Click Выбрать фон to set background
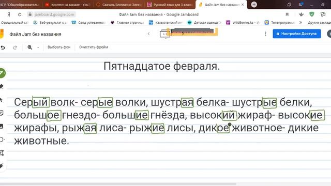 click(x=59, y=47)
